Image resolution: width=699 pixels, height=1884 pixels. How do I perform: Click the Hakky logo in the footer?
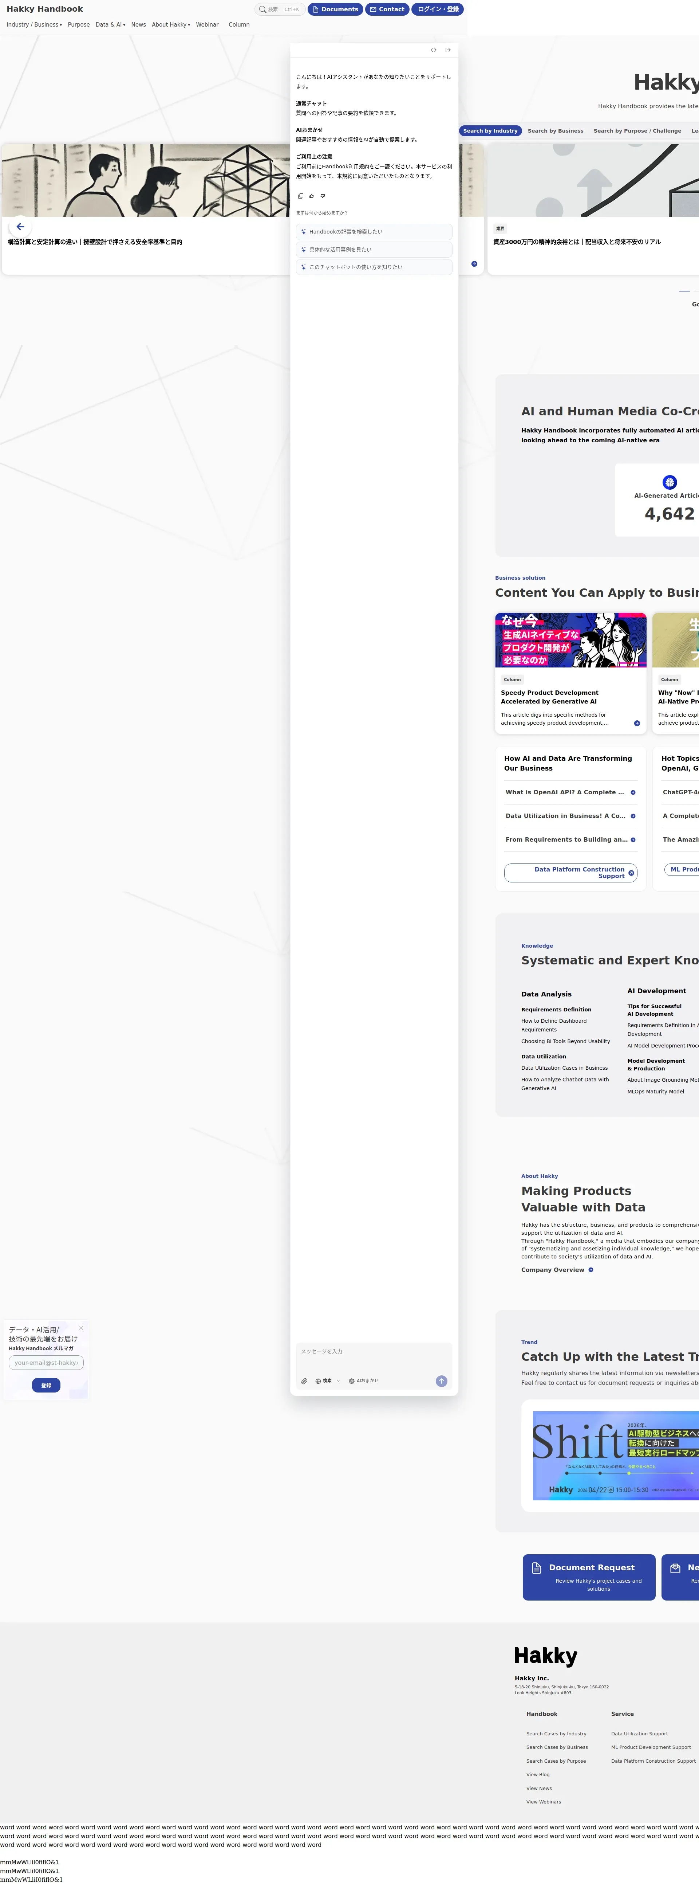(545, 1656)
